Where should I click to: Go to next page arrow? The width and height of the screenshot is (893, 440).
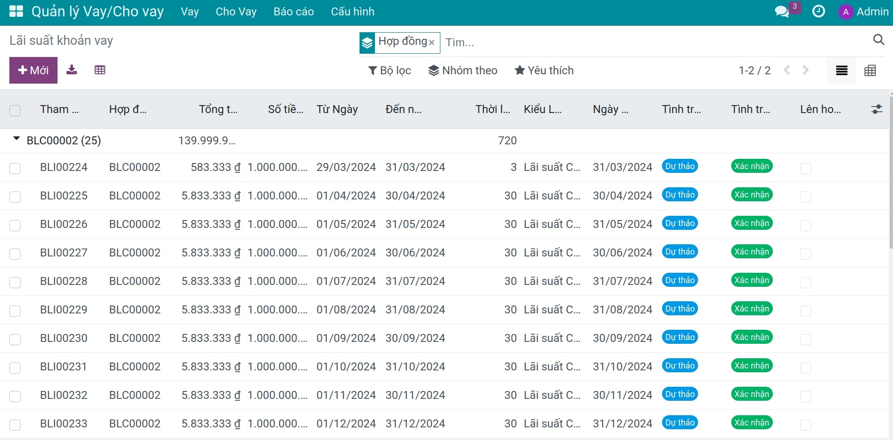coord(806,70)
